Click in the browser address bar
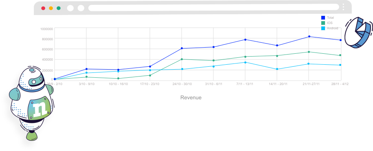The image size is (373, 151). [x=214, y=8]
